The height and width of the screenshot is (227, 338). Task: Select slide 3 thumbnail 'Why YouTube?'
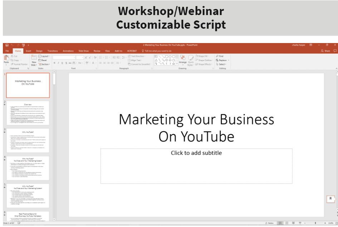point(28,141)
